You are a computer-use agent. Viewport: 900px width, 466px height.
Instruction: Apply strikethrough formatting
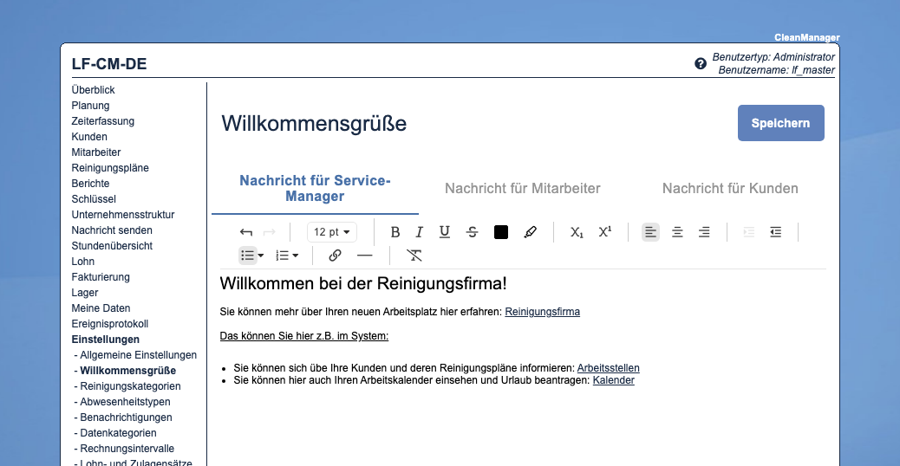pyautogui.click(x=472, y=232)
